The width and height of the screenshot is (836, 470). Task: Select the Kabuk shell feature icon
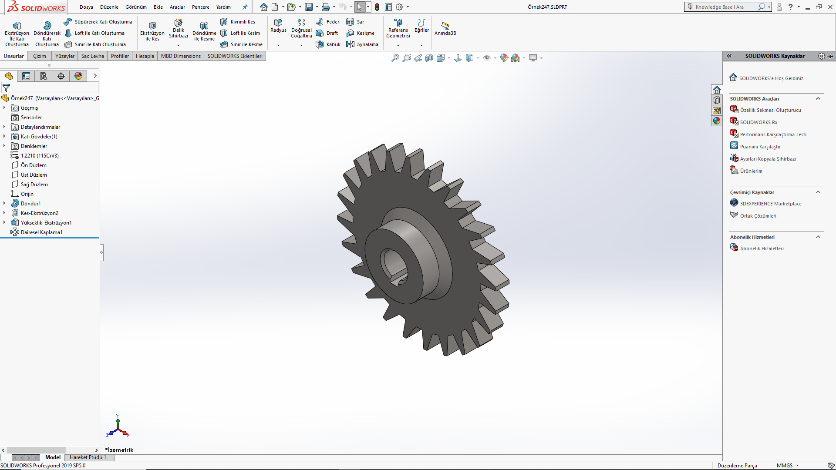320,44
